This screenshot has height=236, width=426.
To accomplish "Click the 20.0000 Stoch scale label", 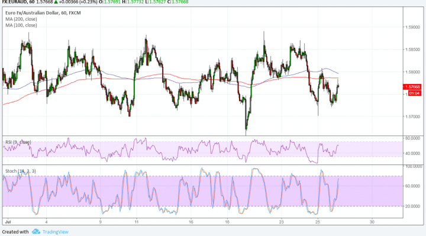I will (412, 206).
